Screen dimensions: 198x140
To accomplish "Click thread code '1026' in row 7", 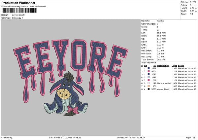I will click(175, 87).
